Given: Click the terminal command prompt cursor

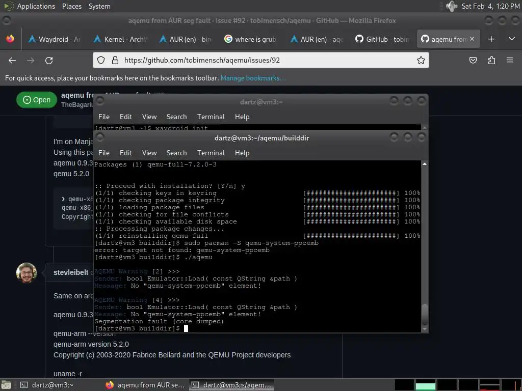Looking at the screenshot, I should click(x=186, y=328).
